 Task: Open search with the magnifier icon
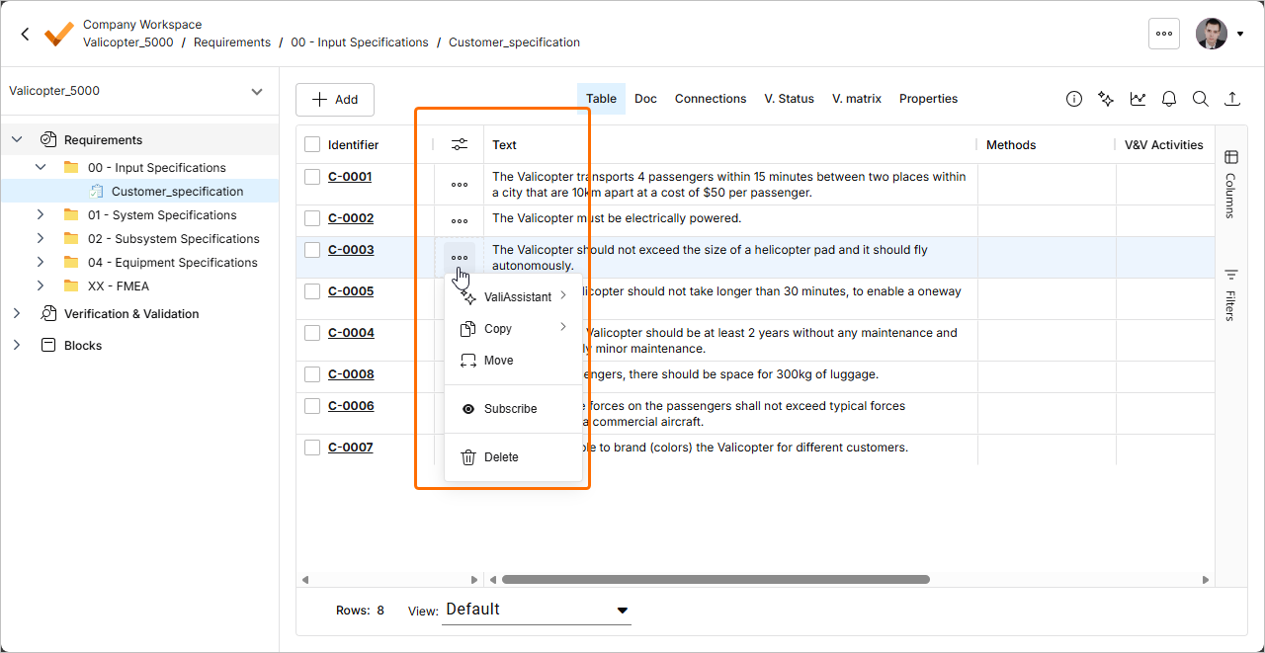point(1200,99)
